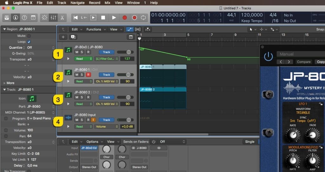325x172 pixels.
Task: Open the plugin Manual preset dropdown
Action: [x=301, y=54]
